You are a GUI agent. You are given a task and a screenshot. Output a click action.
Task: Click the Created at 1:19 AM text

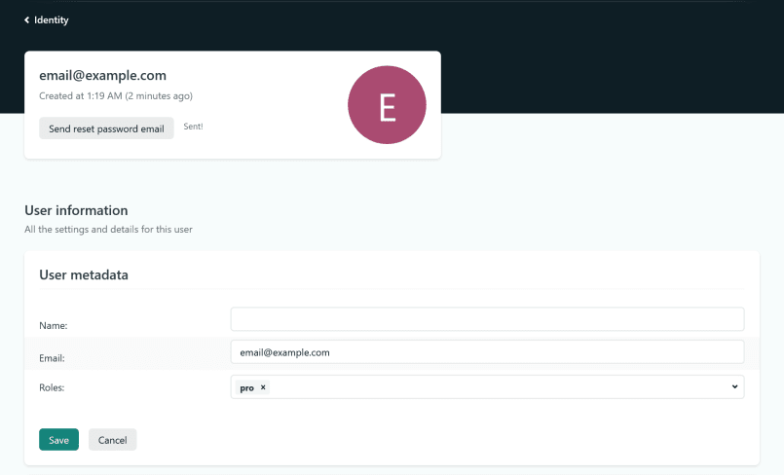coord(116,96)
